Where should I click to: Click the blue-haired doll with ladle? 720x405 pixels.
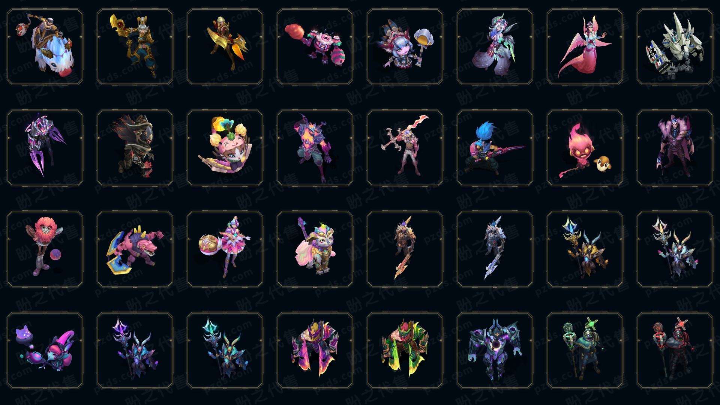point(405,46)
